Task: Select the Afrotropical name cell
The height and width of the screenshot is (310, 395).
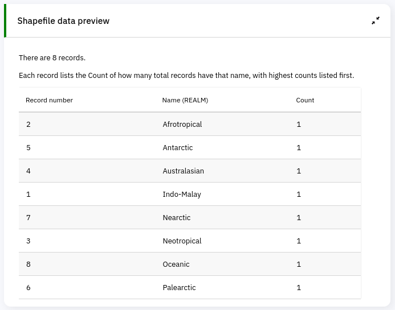Action: click(x=182, y=124)
